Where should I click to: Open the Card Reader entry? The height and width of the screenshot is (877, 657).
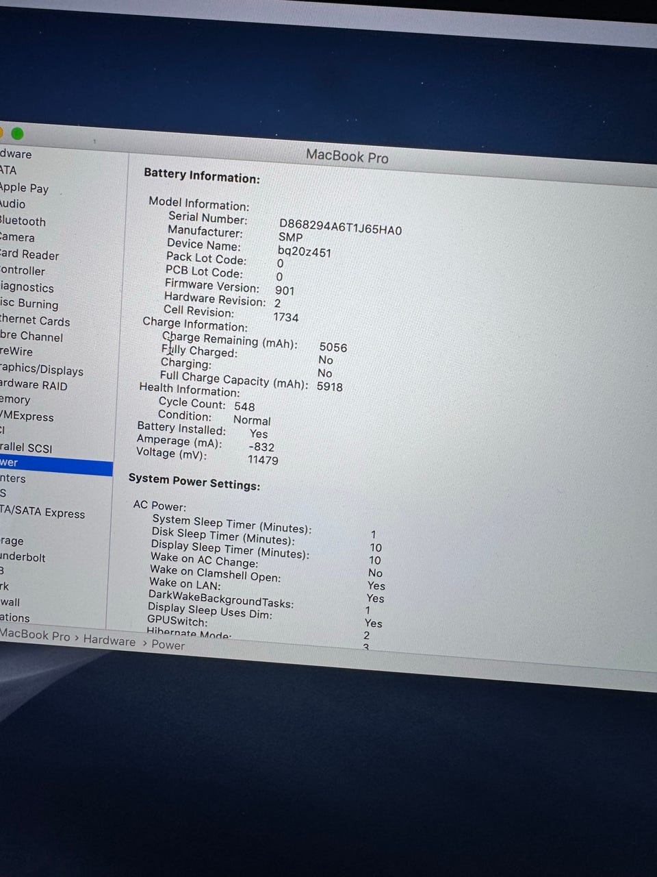tap(30, 255)
